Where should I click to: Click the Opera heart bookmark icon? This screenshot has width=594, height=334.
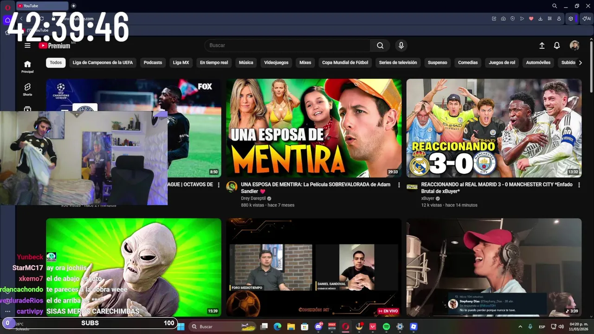(x=531, y=19)
